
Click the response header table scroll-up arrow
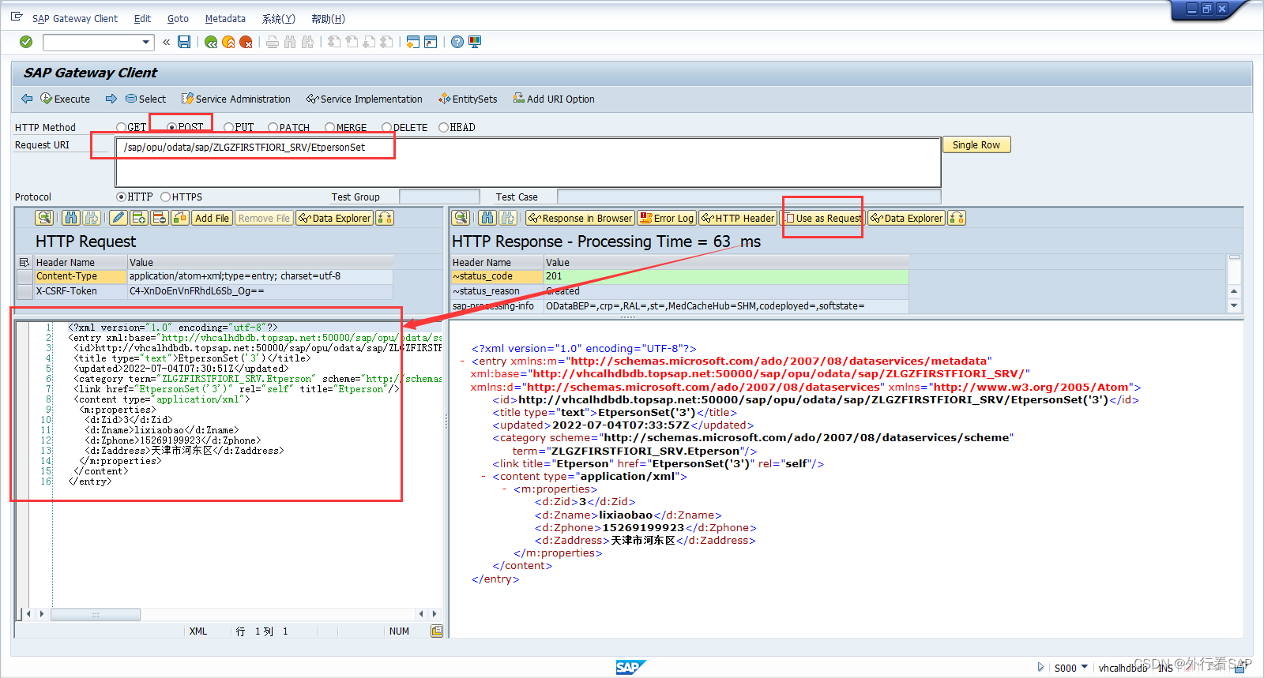(x=1234, y=291)
